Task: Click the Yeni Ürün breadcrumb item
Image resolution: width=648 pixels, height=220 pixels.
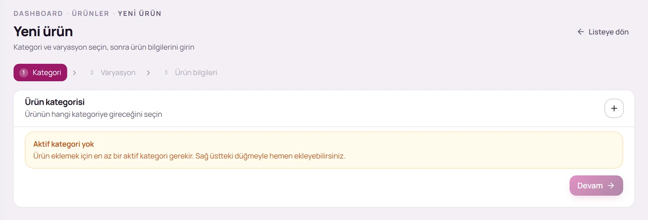Action: (140, 13)
